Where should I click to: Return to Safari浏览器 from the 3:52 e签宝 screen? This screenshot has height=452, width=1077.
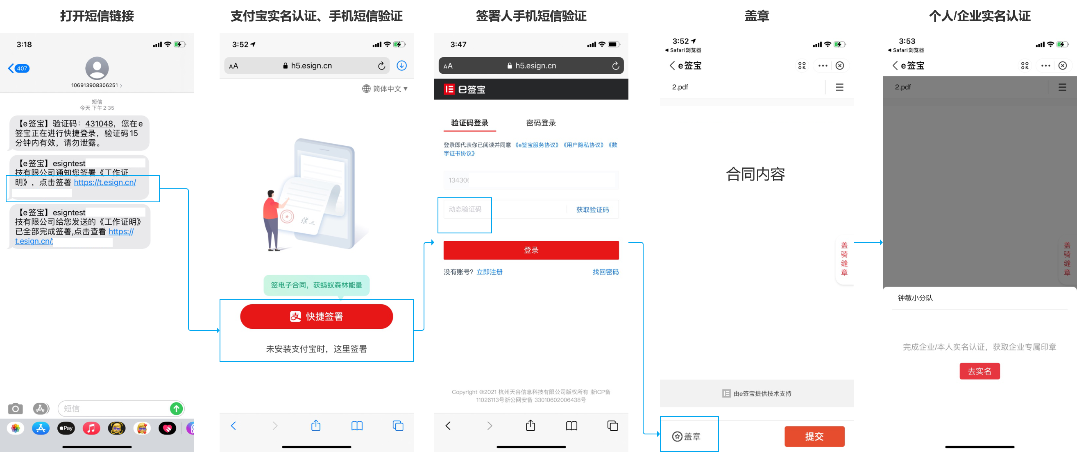point(683,50)
